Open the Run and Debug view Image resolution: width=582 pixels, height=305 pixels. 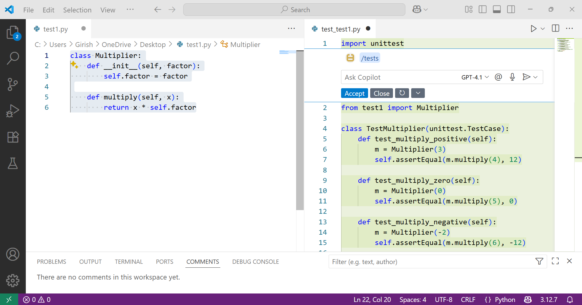click(x=13, y=111)
